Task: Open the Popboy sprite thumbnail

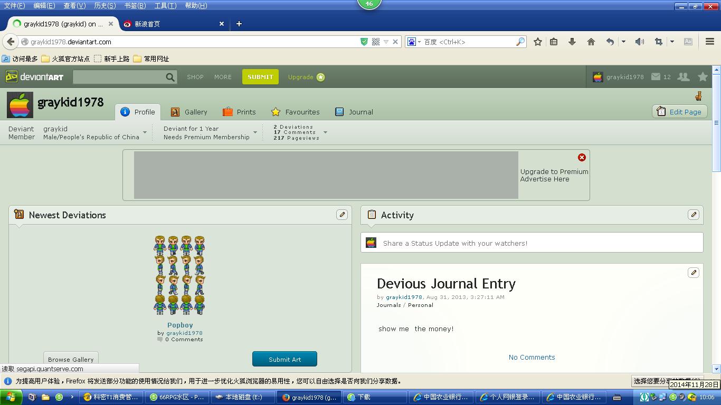Action: tap(179, 275)
